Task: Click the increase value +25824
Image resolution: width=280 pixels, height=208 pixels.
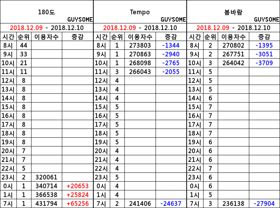Action: [78, 195]
